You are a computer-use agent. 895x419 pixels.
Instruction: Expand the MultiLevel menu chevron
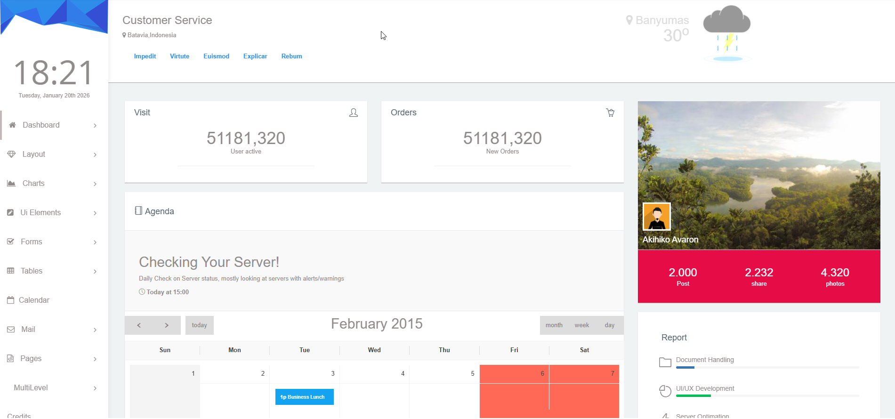(x=95, y=388)
